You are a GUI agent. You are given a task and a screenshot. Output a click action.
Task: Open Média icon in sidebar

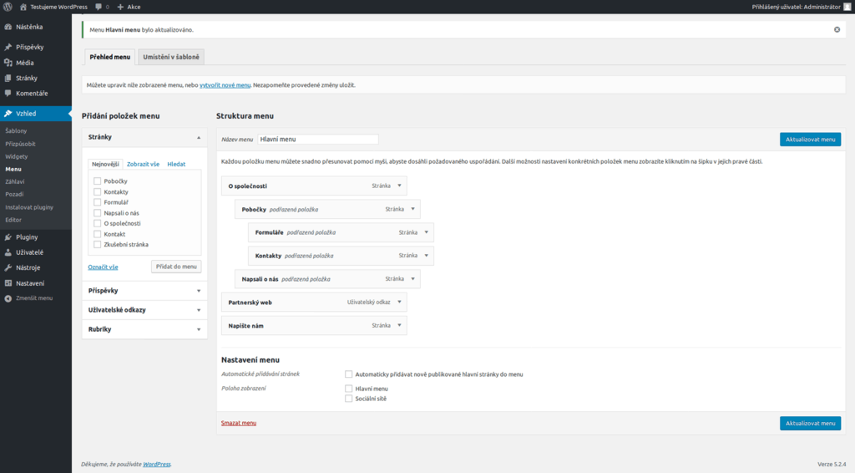pos(8,63)
